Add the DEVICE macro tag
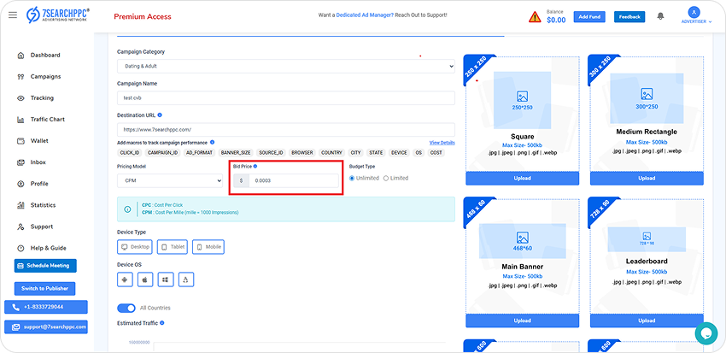This screenshot has height=353, width=726. coord(399,152)
